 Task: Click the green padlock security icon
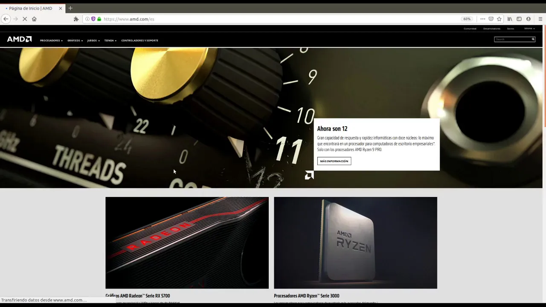click(x=99, y=19)
